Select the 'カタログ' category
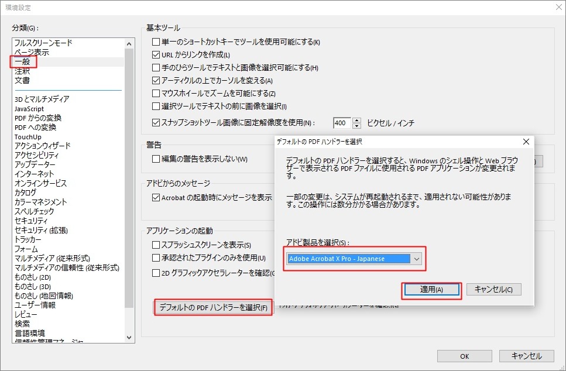566x371 pixels. pyautogui.click(x=25, y=193)
